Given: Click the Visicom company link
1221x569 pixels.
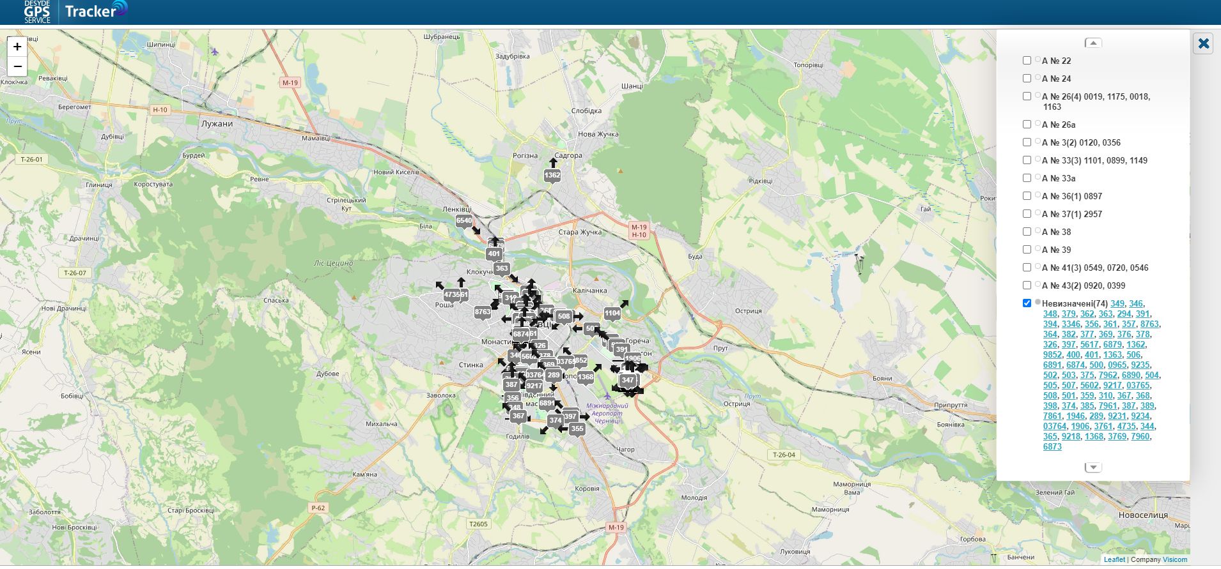Looking at the screenshot, I should 1174,559.
